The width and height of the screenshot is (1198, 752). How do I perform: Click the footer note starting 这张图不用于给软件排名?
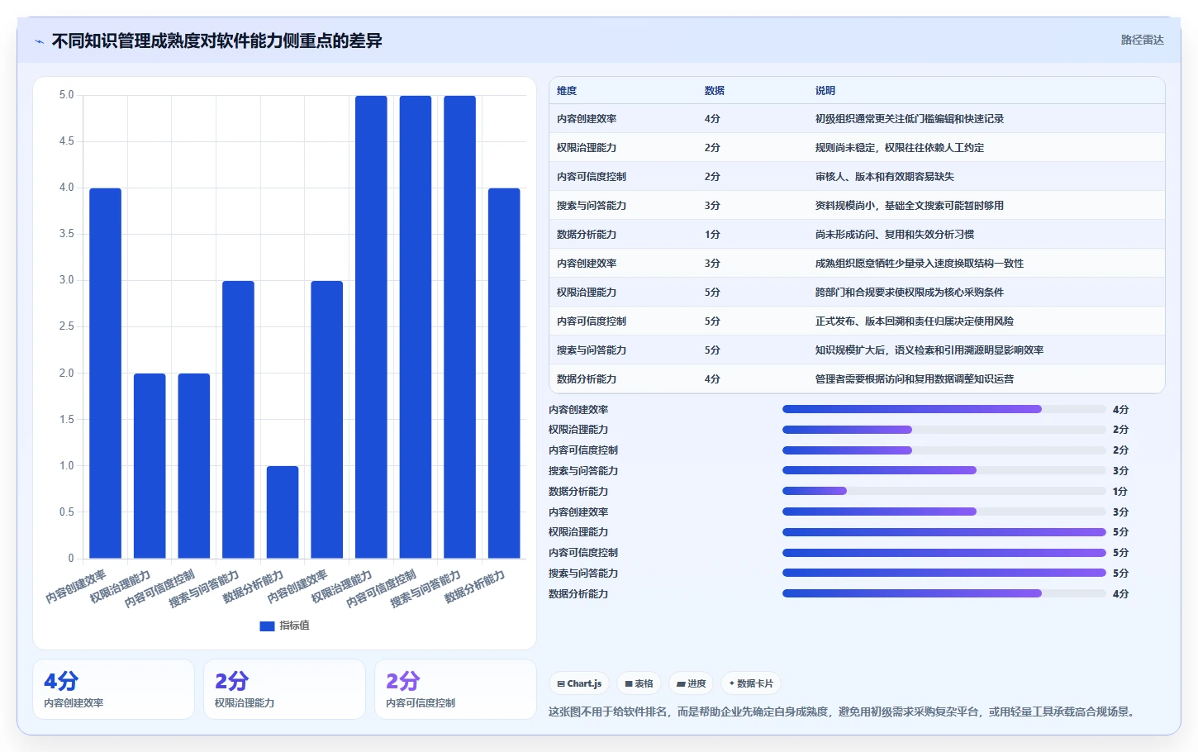click(843, 712)
